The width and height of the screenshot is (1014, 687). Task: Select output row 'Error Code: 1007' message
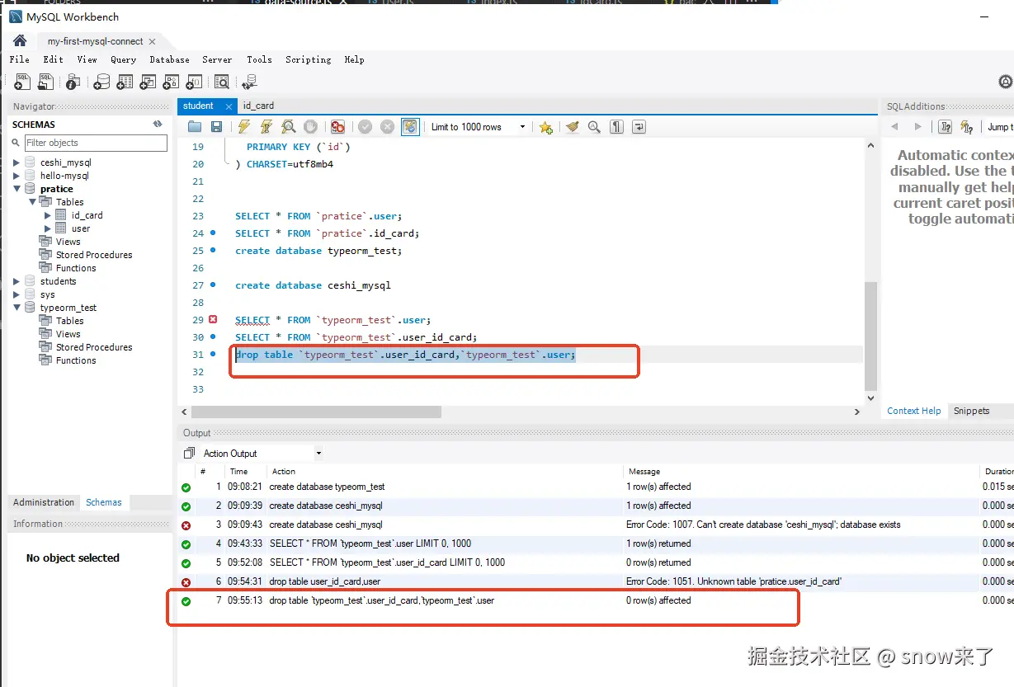(763, 525)
